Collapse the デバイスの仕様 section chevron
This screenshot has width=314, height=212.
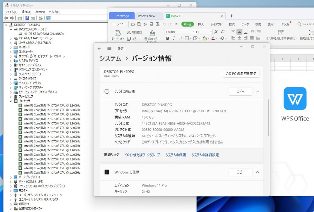click(257, 92)
